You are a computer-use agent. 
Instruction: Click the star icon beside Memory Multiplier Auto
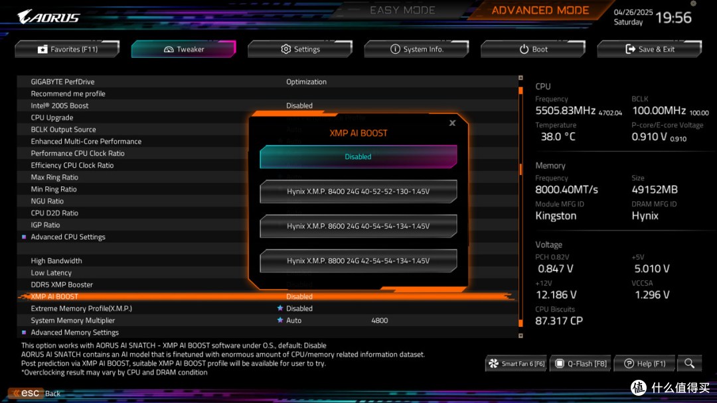[280, 320]
